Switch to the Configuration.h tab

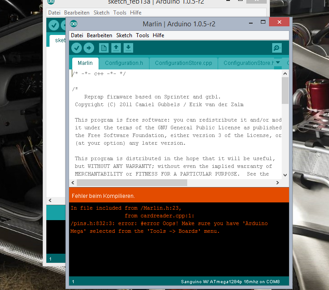pyautogui.click(x=124, y=63)
